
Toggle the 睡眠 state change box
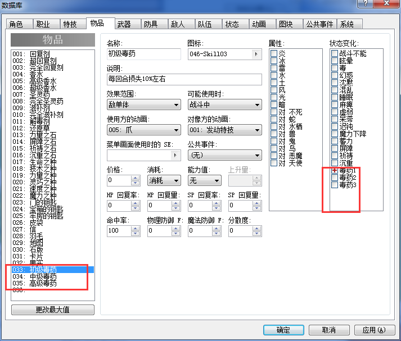pyautogui.click(x=335, y=97)
